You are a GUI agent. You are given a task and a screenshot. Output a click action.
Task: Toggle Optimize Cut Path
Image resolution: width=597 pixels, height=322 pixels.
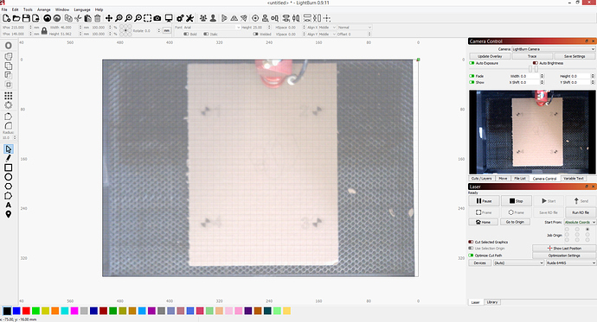pos(471,256)
